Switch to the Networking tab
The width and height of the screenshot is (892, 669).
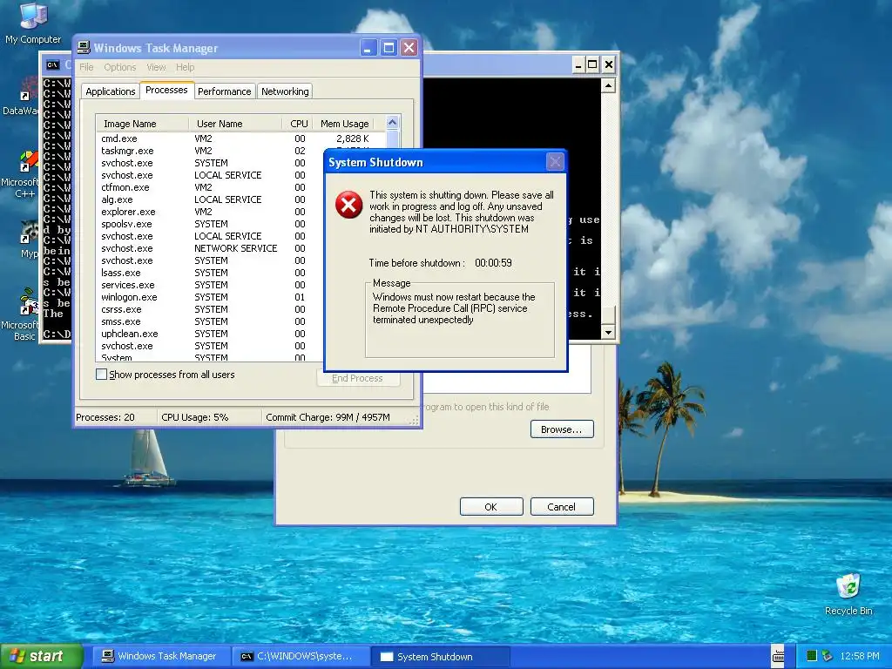coord(285,91)
